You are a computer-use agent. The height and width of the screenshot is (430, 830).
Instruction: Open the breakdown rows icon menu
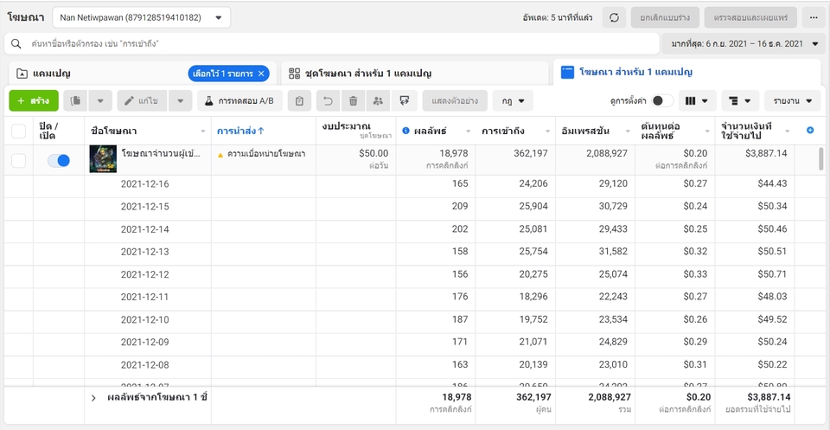click(x=739, y=100)
